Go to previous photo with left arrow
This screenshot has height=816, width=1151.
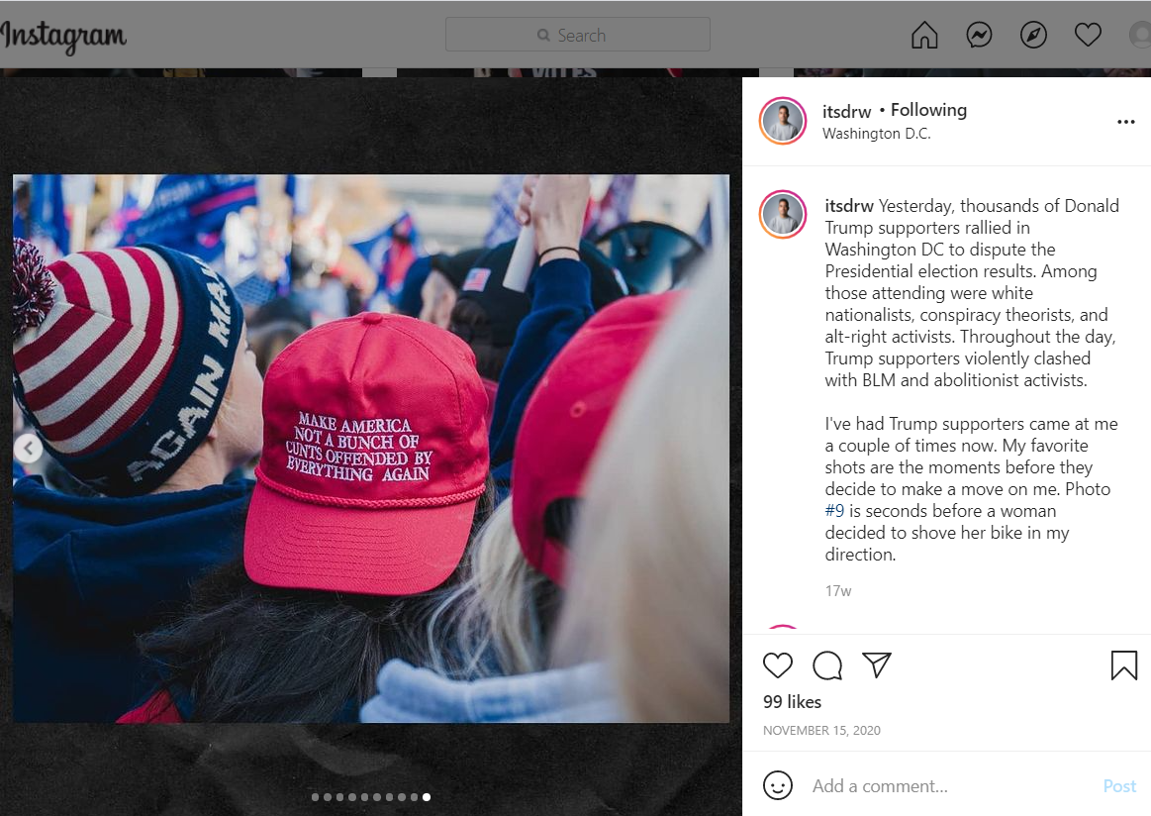tap(29, 448)
